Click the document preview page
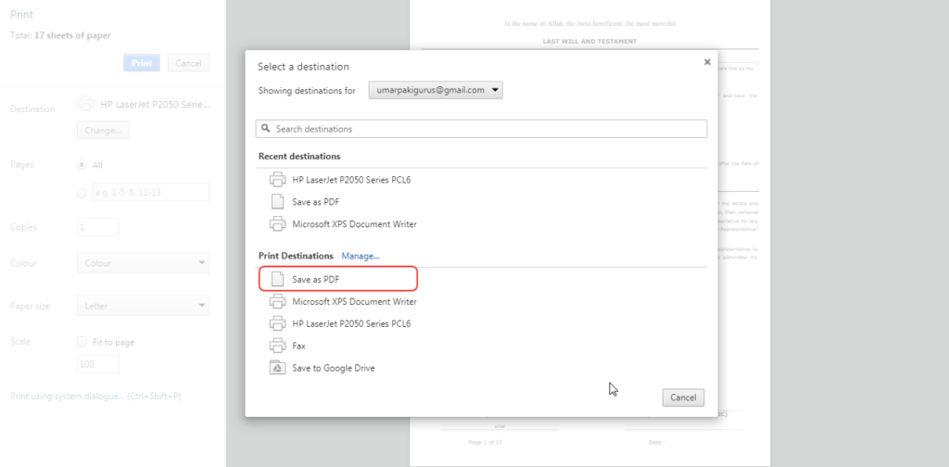The image size is (949, 467). [x=589, y=233]
